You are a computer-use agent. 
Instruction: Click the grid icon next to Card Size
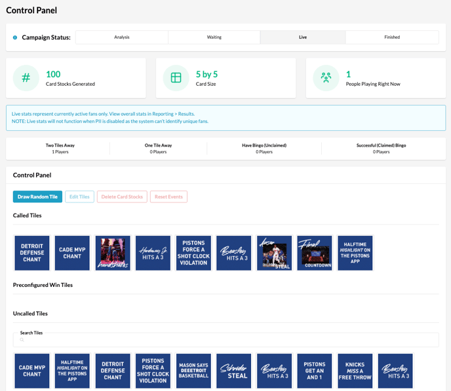[x=176, y=78]
